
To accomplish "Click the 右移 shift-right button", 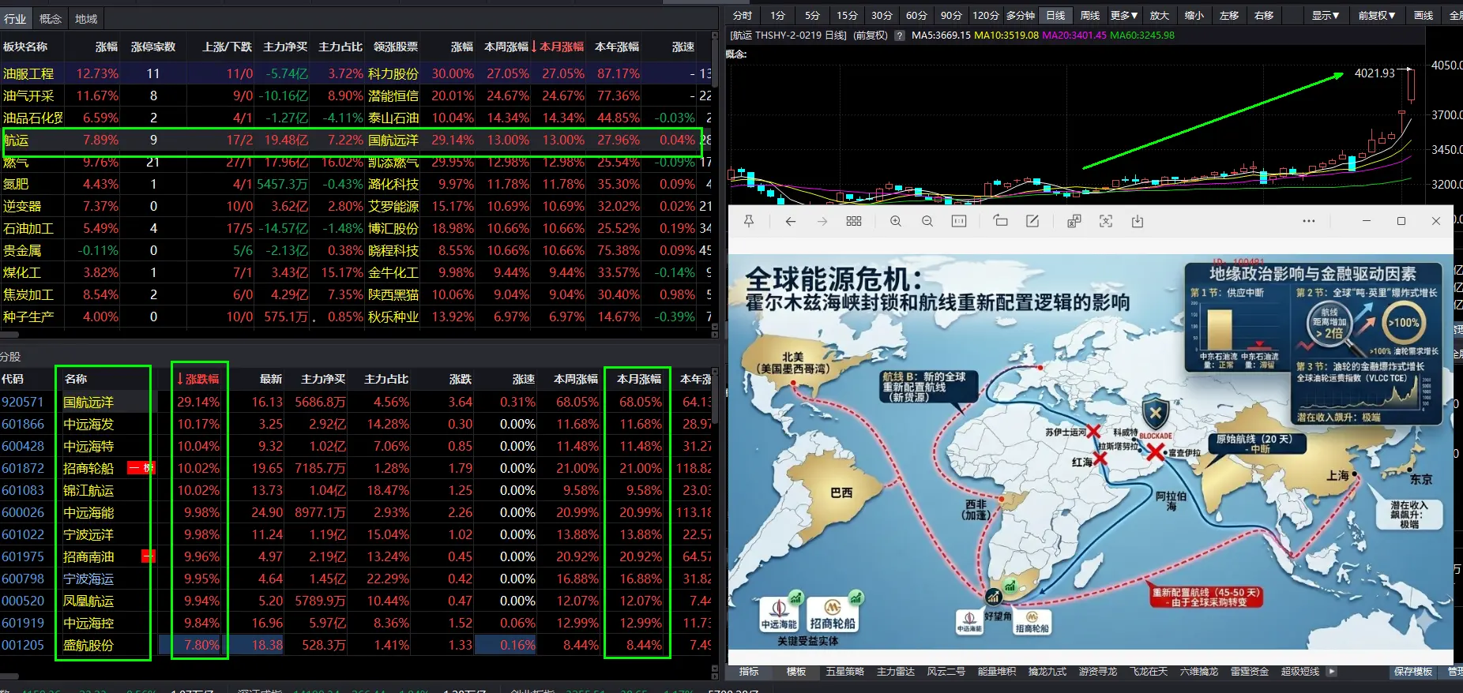I will click(1264, 16).
